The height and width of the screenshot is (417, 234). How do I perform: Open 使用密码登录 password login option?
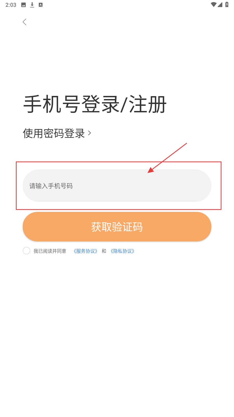click(54, 133)
